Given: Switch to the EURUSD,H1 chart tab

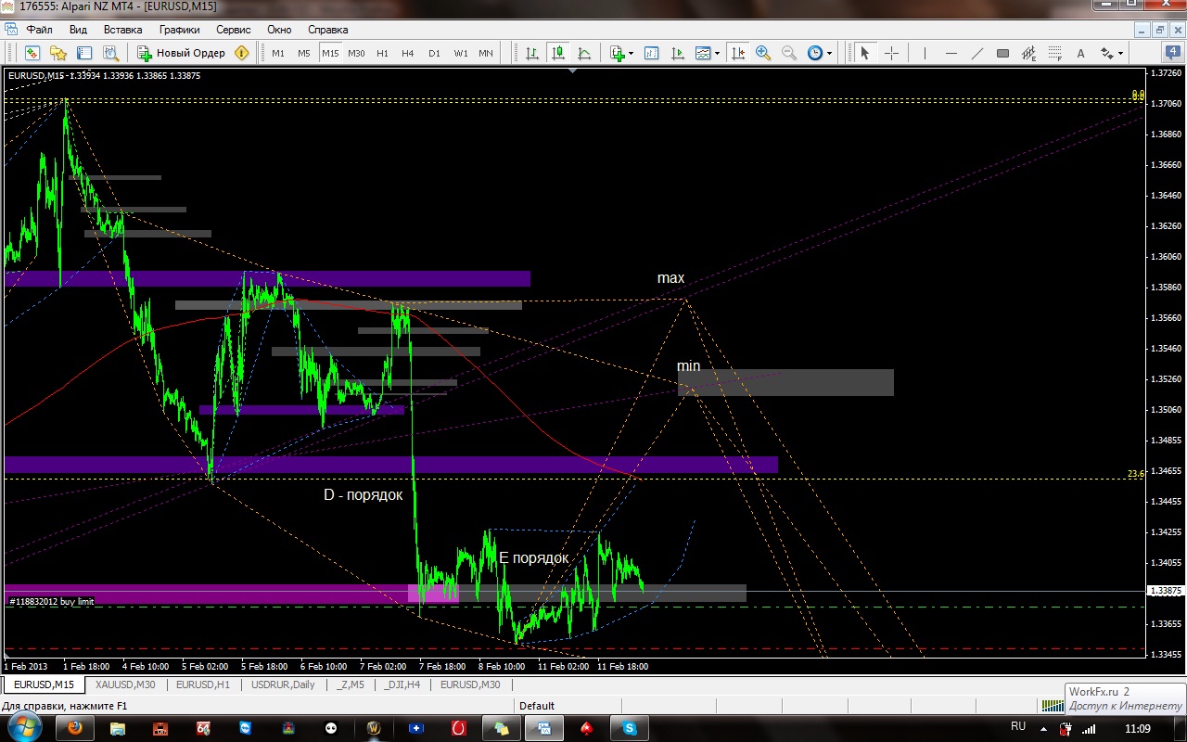Looking at the screenshot, I should 202,684.
